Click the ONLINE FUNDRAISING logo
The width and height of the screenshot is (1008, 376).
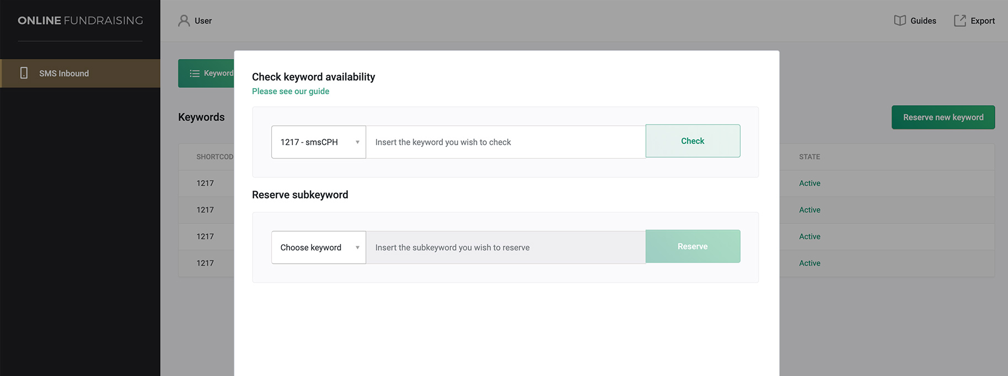81,20
